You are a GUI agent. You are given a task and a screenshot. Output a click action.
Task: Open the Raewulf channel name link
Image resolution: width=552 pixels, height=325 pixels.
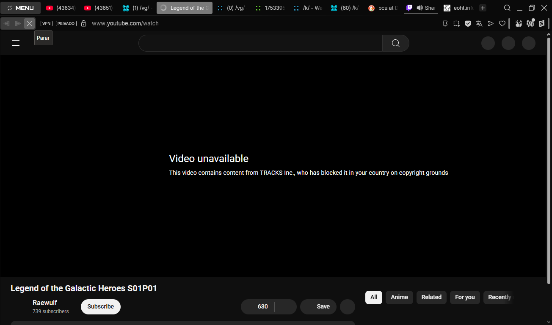[45, 303]
